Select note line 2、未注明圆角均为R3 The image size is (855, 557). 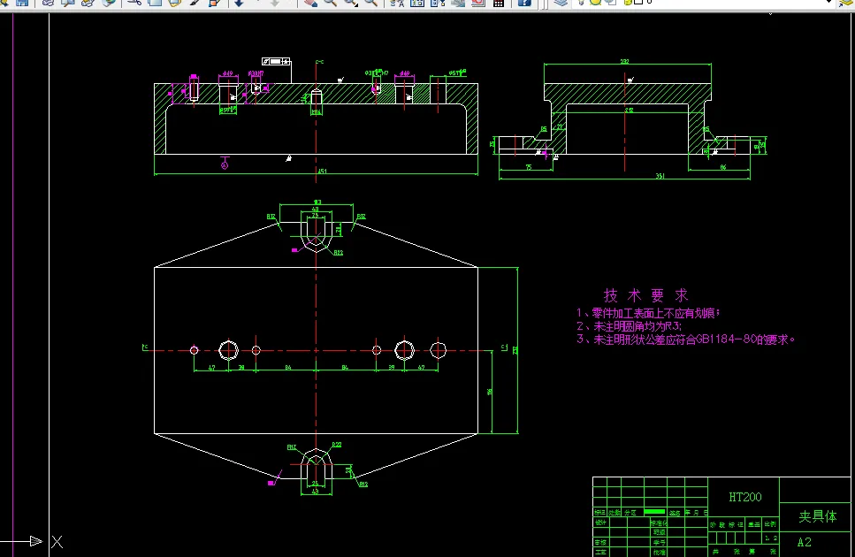click(629, 326)
